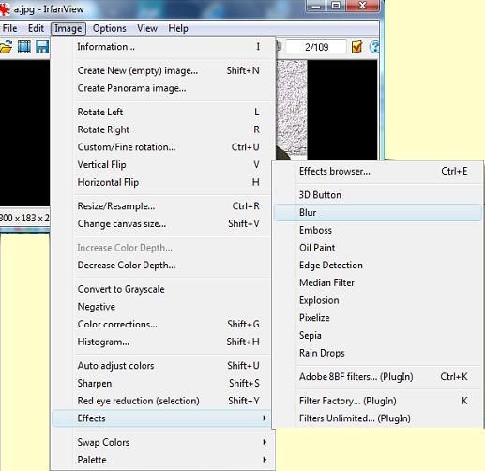Viewport: 485px width, 471px height.
Task: Click the IrfanView red logo in title bar
Action: [x=5, y=9]
